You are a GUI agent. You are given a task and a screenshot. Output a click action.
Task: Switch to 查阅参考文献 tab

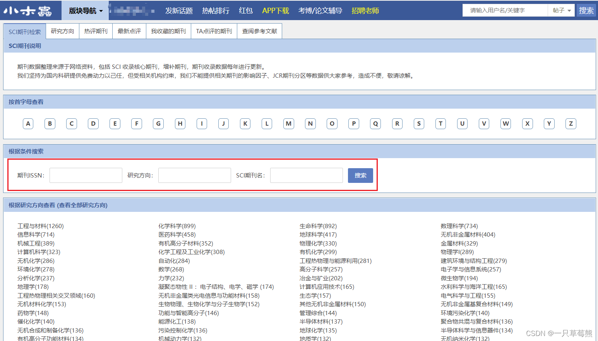(259, 31)
